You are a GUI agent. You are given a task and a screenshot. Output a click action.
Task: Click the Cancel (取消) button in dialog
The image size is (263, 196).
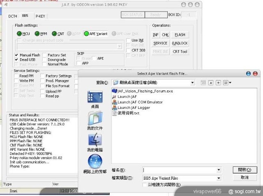pos(245,178)
